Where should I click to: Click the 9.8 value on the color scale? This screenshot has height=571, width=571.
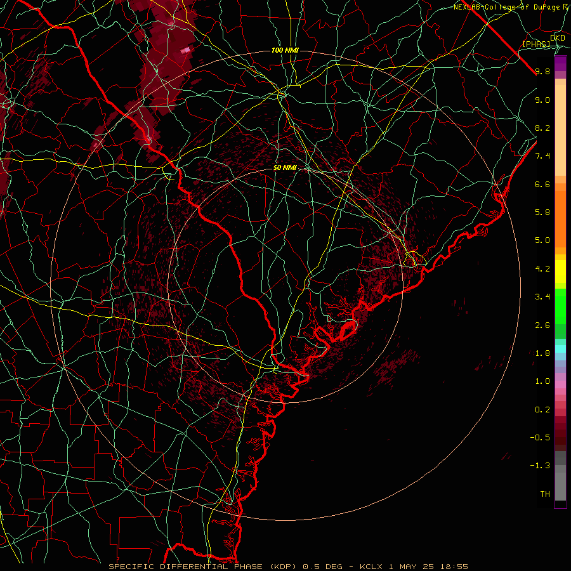(542, 72)
